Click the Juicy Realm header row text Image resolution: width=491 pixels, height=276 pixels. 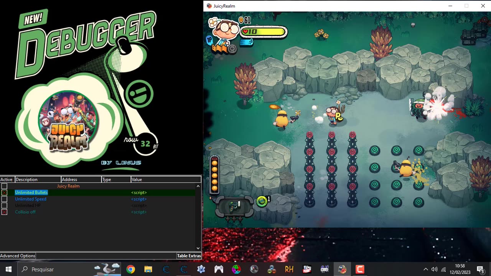(x=68, y=186)
